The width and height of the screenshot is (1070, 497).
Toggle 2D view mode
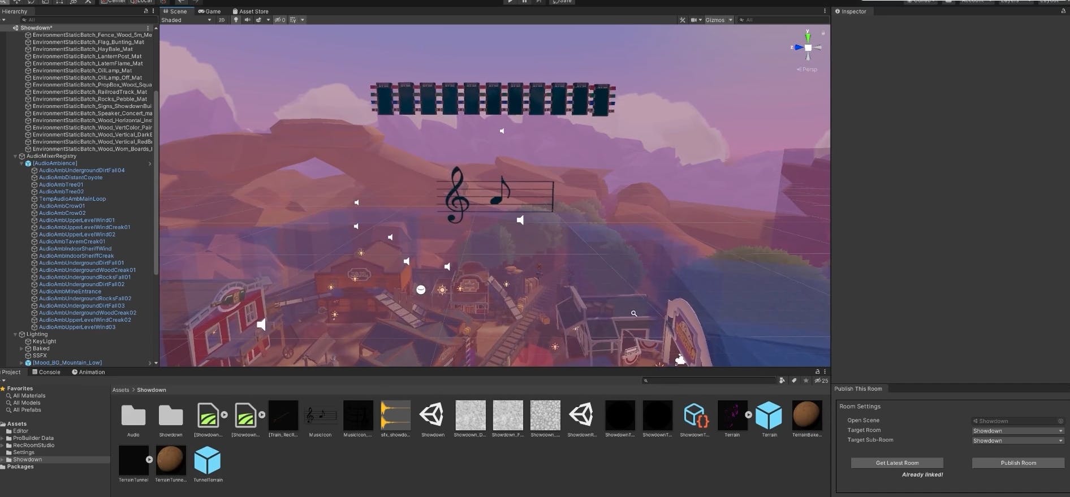[x=222, y=20]
